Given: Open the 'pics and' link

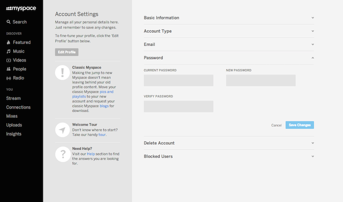Looking at the screenshot, I should coord(107,92).
